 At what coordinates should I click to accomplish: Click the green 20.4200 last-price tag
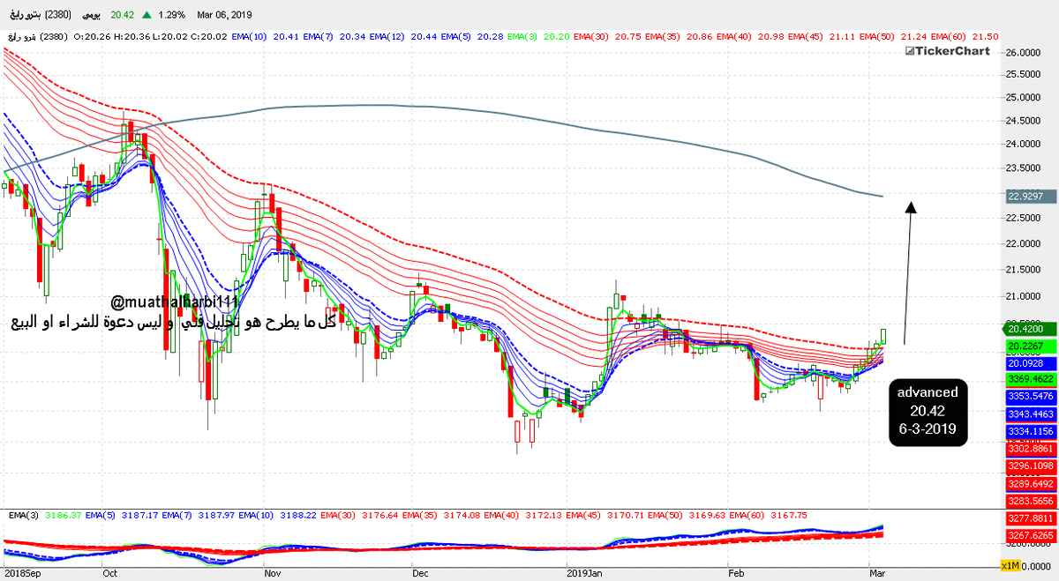click(x=1030, y=329)
